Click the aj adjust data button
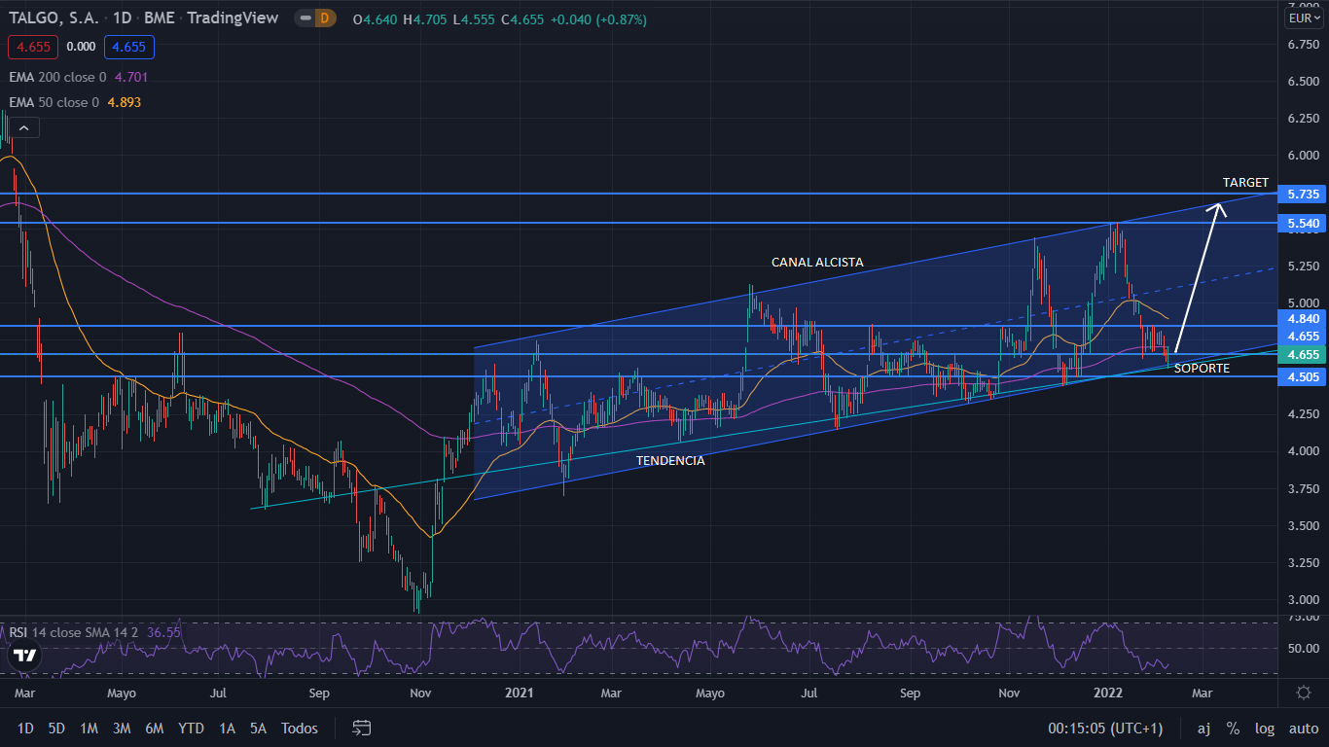The width and height of the screenshot is (1329, 747). [x=1203, y=728]
